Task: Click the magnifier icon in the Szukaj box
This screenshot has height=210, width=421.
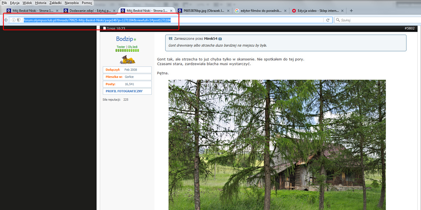Action: [x=338, y=20]
